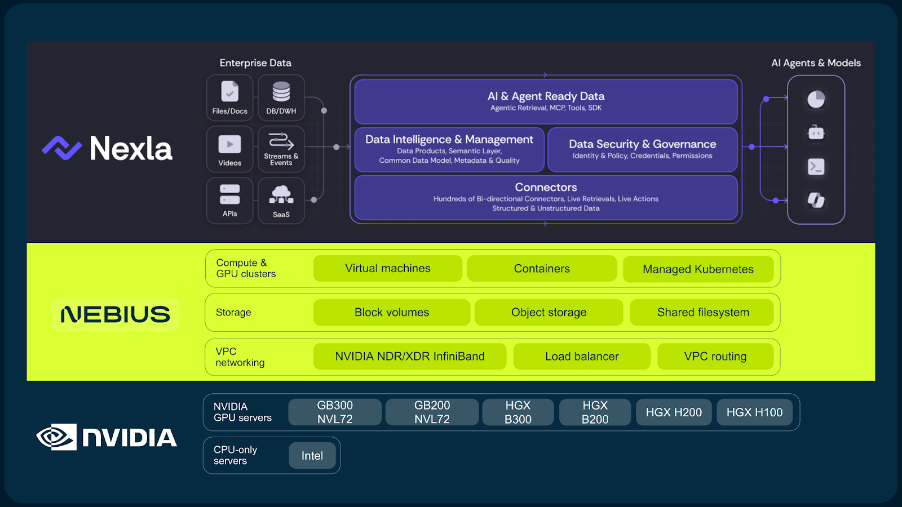Screen dimensions: 902x507
Task: Select the HGX H100 chip
Action: point(754,412)
